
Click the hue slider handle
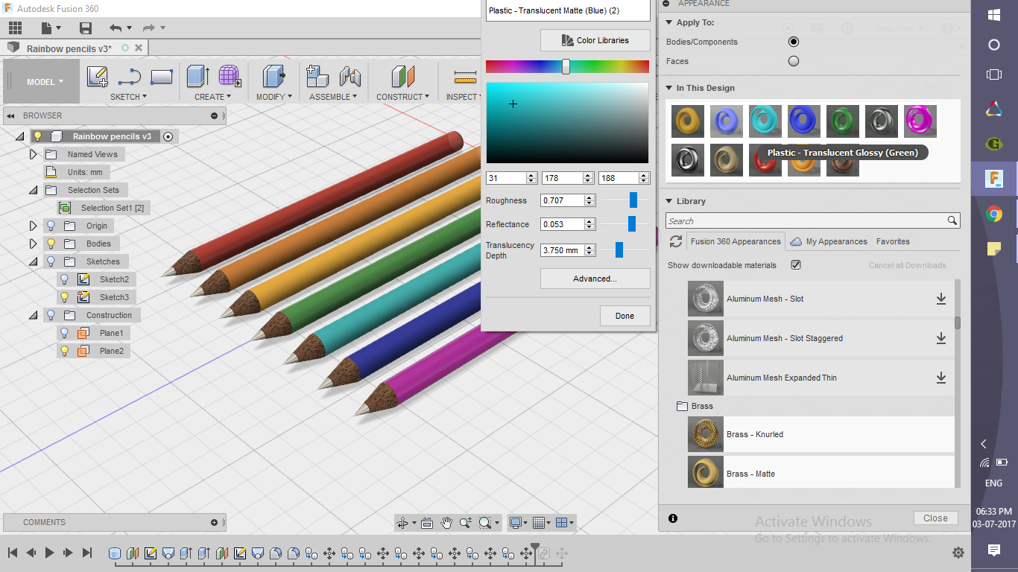click(x=566, y=66)
